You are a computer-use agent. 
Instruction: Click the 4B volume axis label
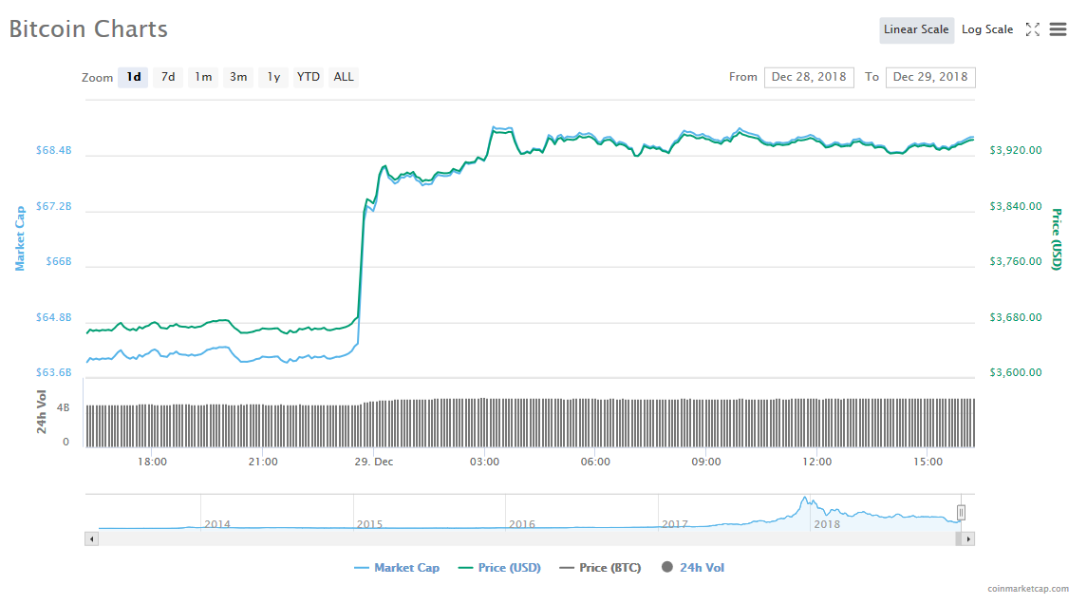[x=63, y=407]
